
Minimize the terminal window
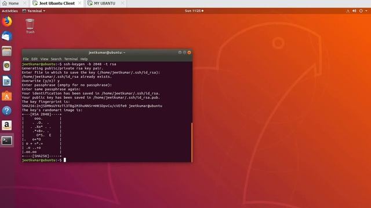tap(180, 53)
